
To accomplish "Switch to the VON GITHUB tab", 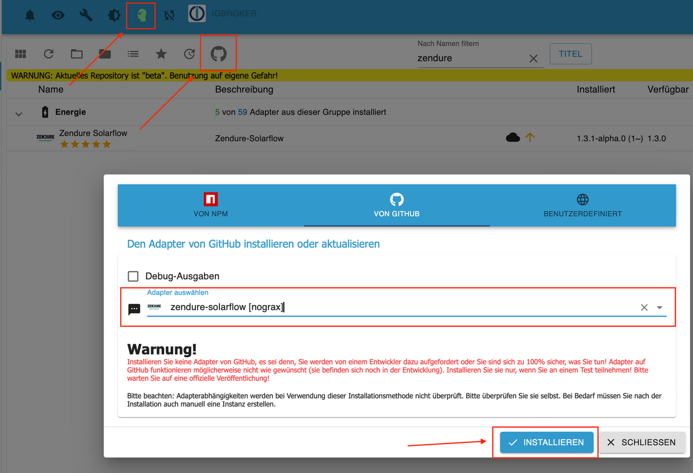I will click(x=397, y=205).
